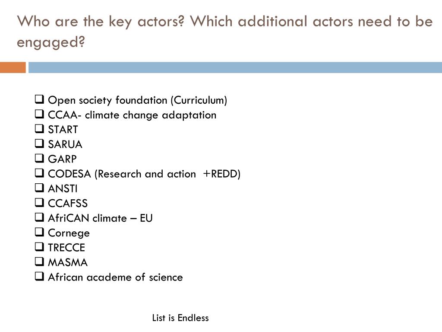Click the blue horizontal divider bar

[235, 67]
